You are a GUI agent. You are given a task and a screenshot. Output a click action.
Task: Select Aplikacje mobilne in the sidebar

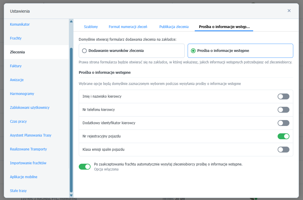(x=24, y=177)
